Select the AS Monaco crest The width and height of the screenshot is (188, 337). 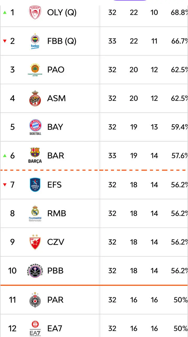(35, 98)
